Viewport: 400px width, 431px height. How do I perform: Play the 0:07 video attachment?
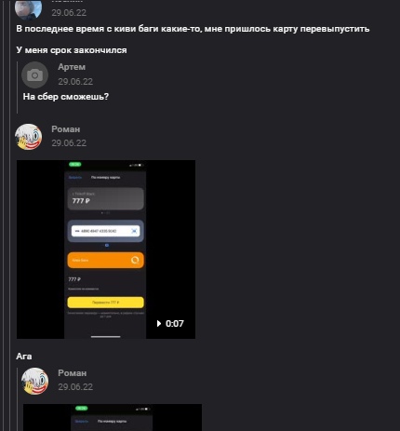[170, 324]
